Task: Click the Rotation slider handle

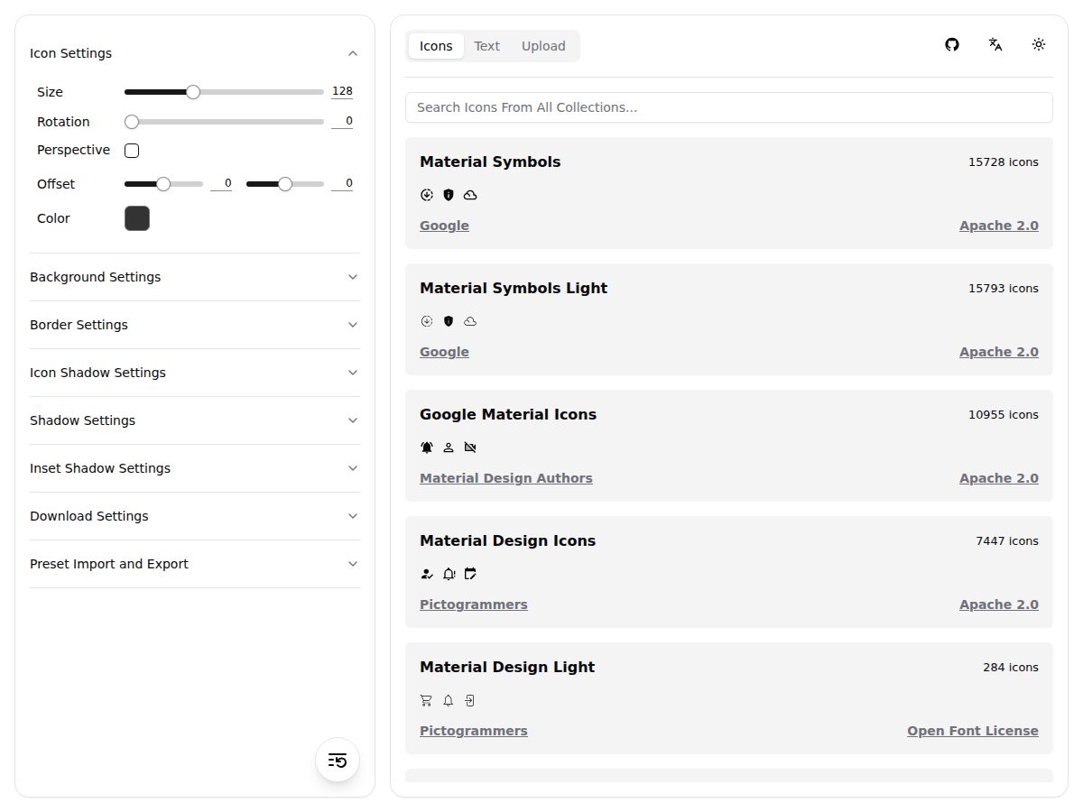Action: [x=132, y=122]
